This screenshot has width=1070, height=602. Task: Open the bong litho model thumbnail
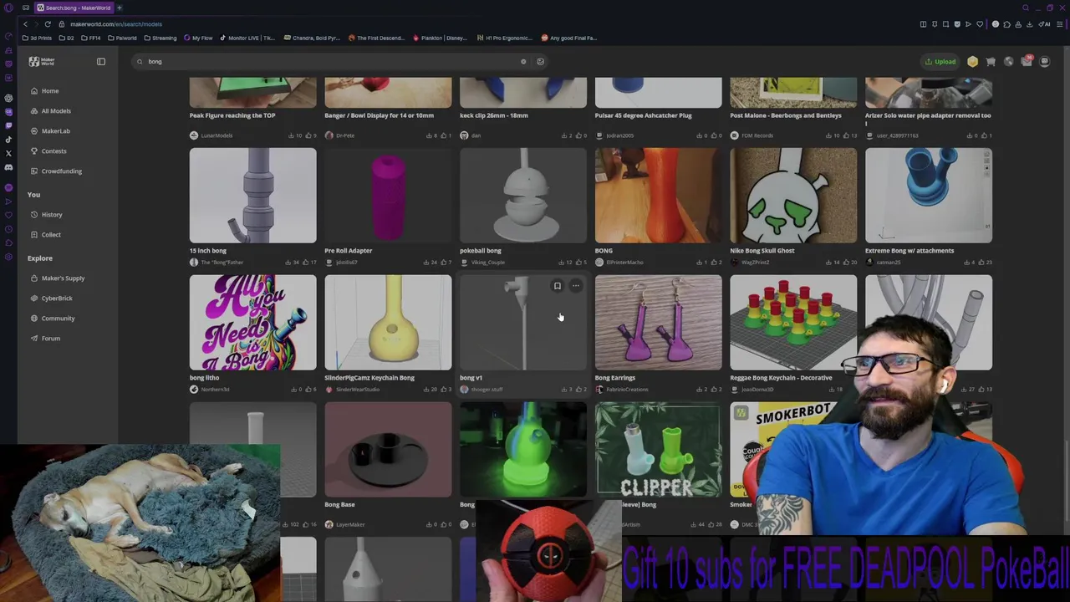click(252, 323)
